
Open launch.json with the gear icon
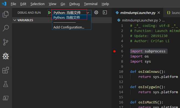tap(96, 13)
